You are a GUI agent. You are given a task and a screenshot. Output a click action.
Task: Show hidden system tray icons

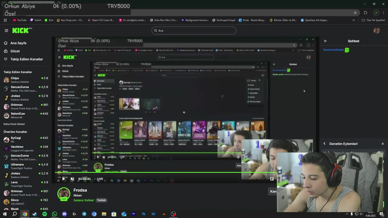pos(347,214)
